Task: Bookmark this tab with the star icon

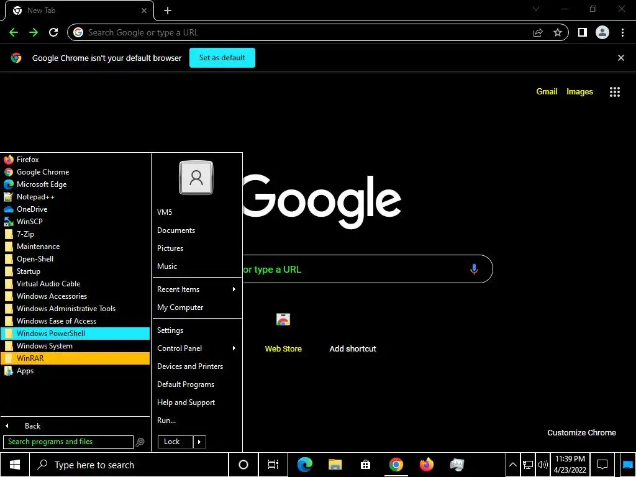Action: click(558, 32)
